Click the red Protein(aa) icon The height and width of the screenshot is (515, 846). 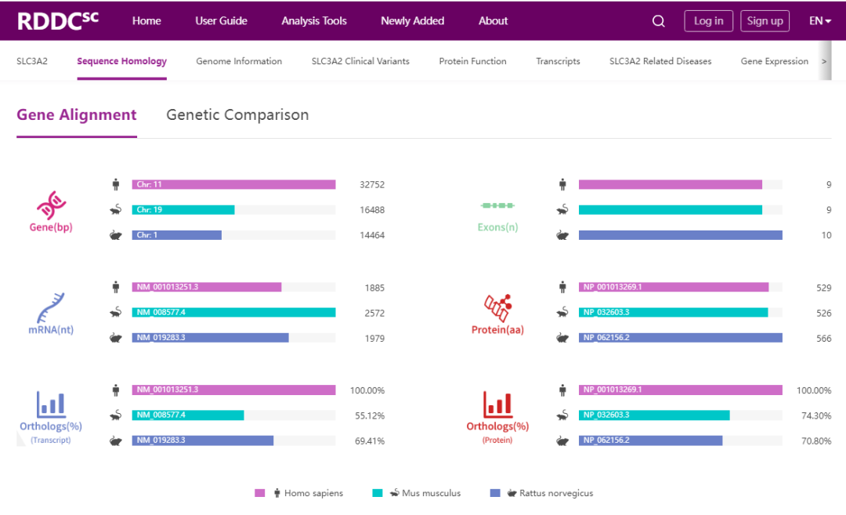(x=497, y=306)
